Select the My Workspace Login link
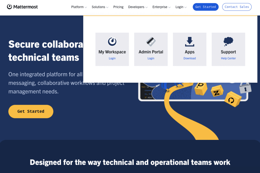260x173 pixels. coord(112,58)
